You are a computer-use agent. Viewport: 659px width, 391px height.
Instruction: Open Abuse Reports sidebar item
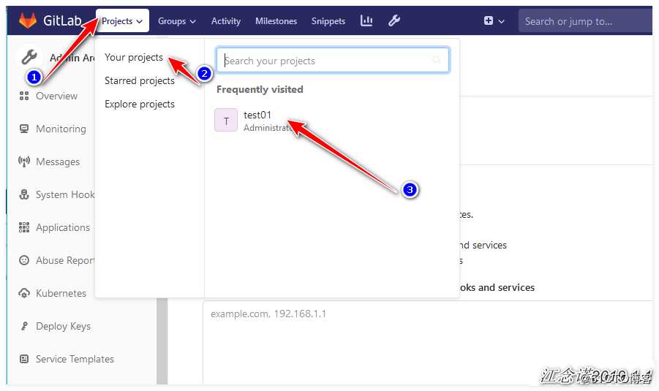point(65,260)
